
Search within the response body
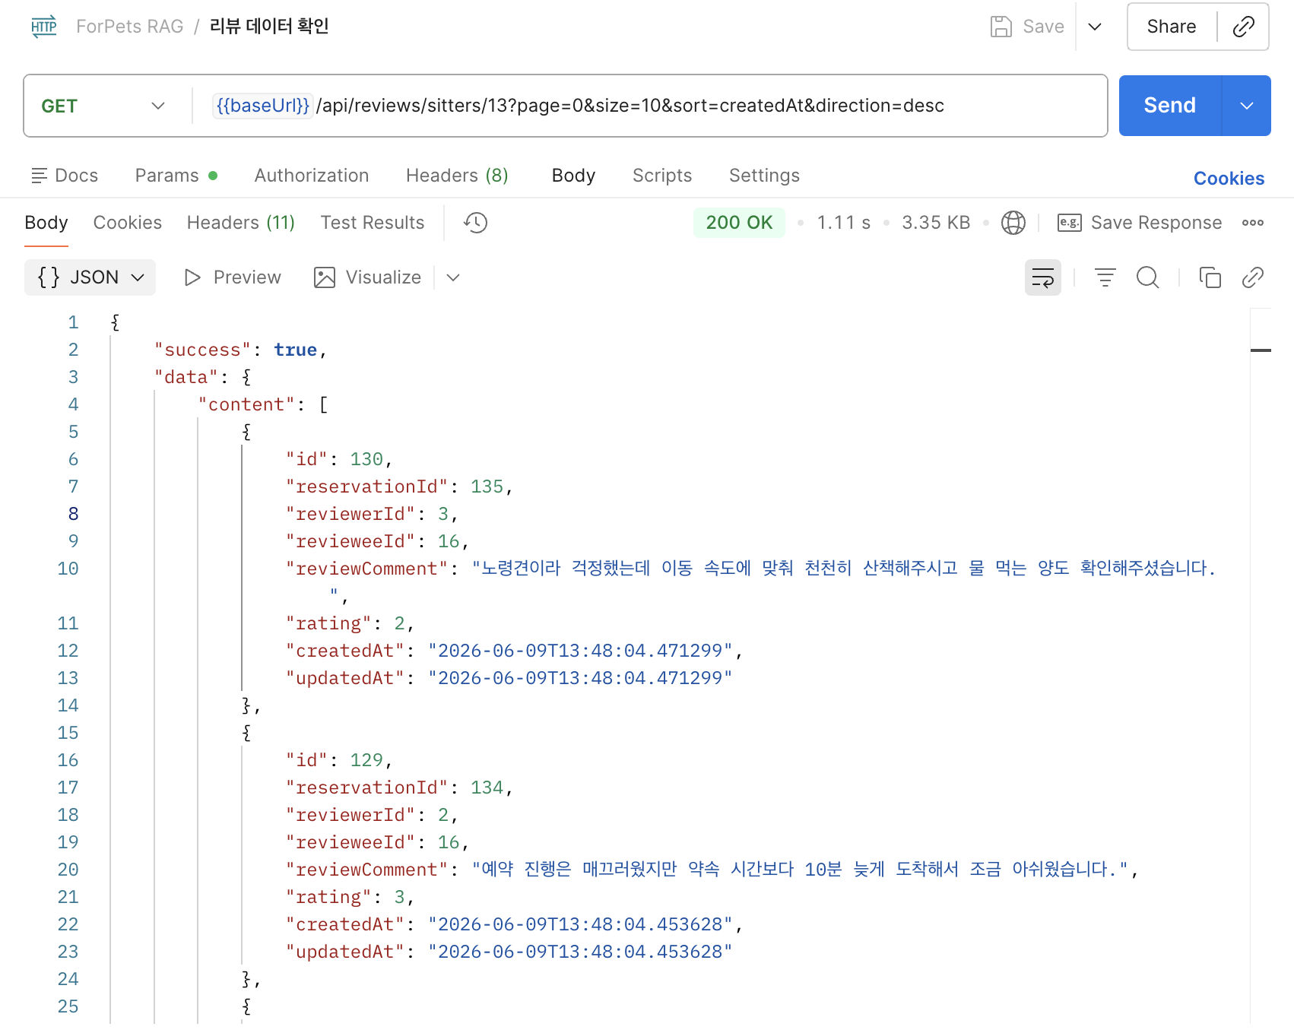click(x=1147, y=277)
